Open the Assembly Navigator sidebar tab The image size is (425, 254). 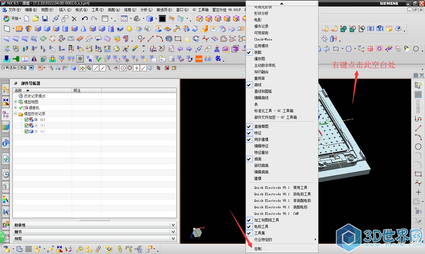[x=6, y=89]
